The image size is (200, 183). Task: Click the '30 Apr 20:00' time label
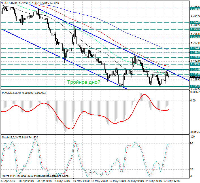coord(45,181)
